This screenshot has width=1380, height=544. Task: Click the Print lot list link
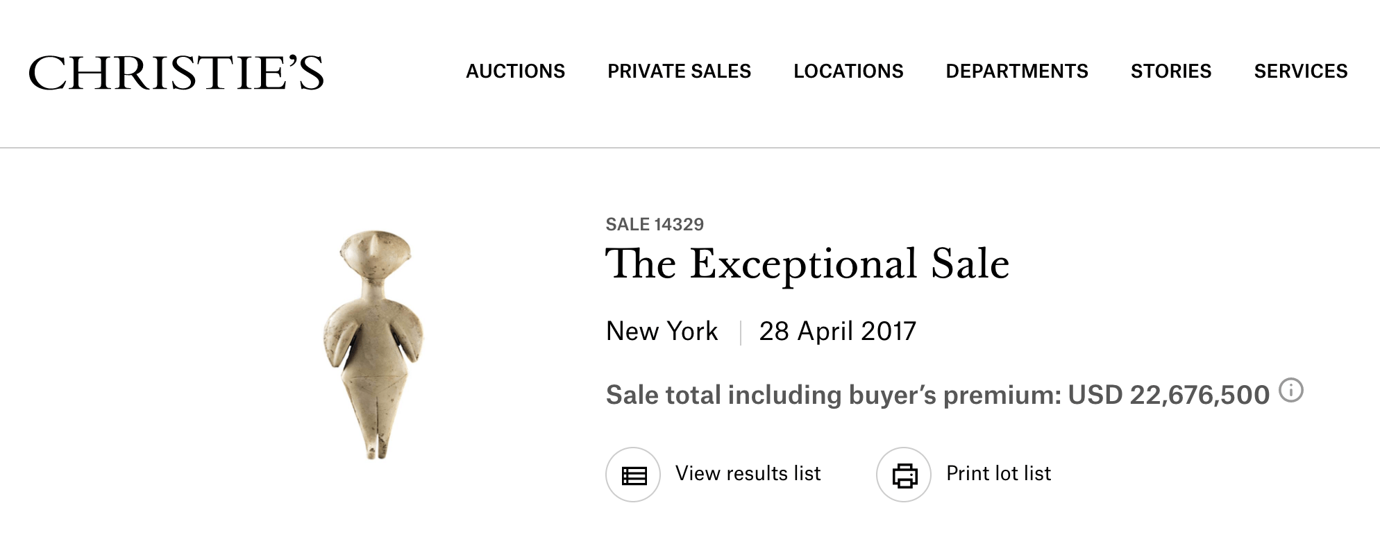click(x=998, y=474)
